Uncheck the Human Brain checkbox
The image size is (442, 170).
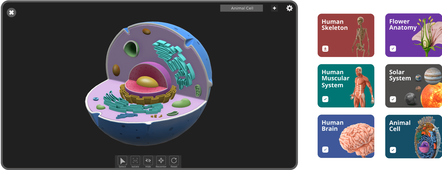(x=325, y=150)
